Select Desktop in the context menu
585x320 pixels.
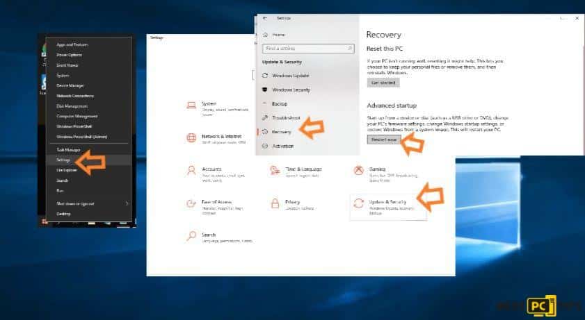[x=63, y=214]
